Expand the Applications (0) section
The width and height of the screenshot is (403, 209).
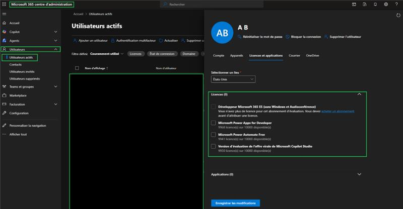pyautogui.click(x=359, y=174)
